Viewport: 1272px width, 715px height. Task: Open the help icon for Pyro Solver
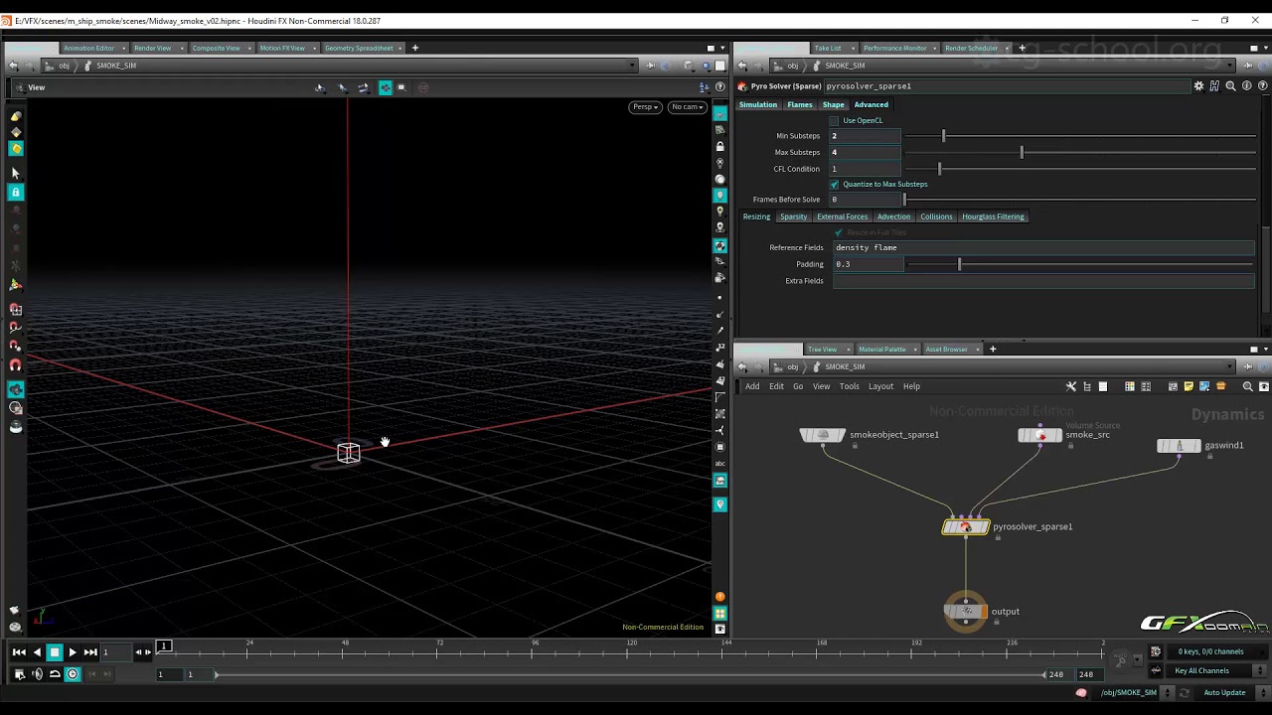click(1263, 86)
